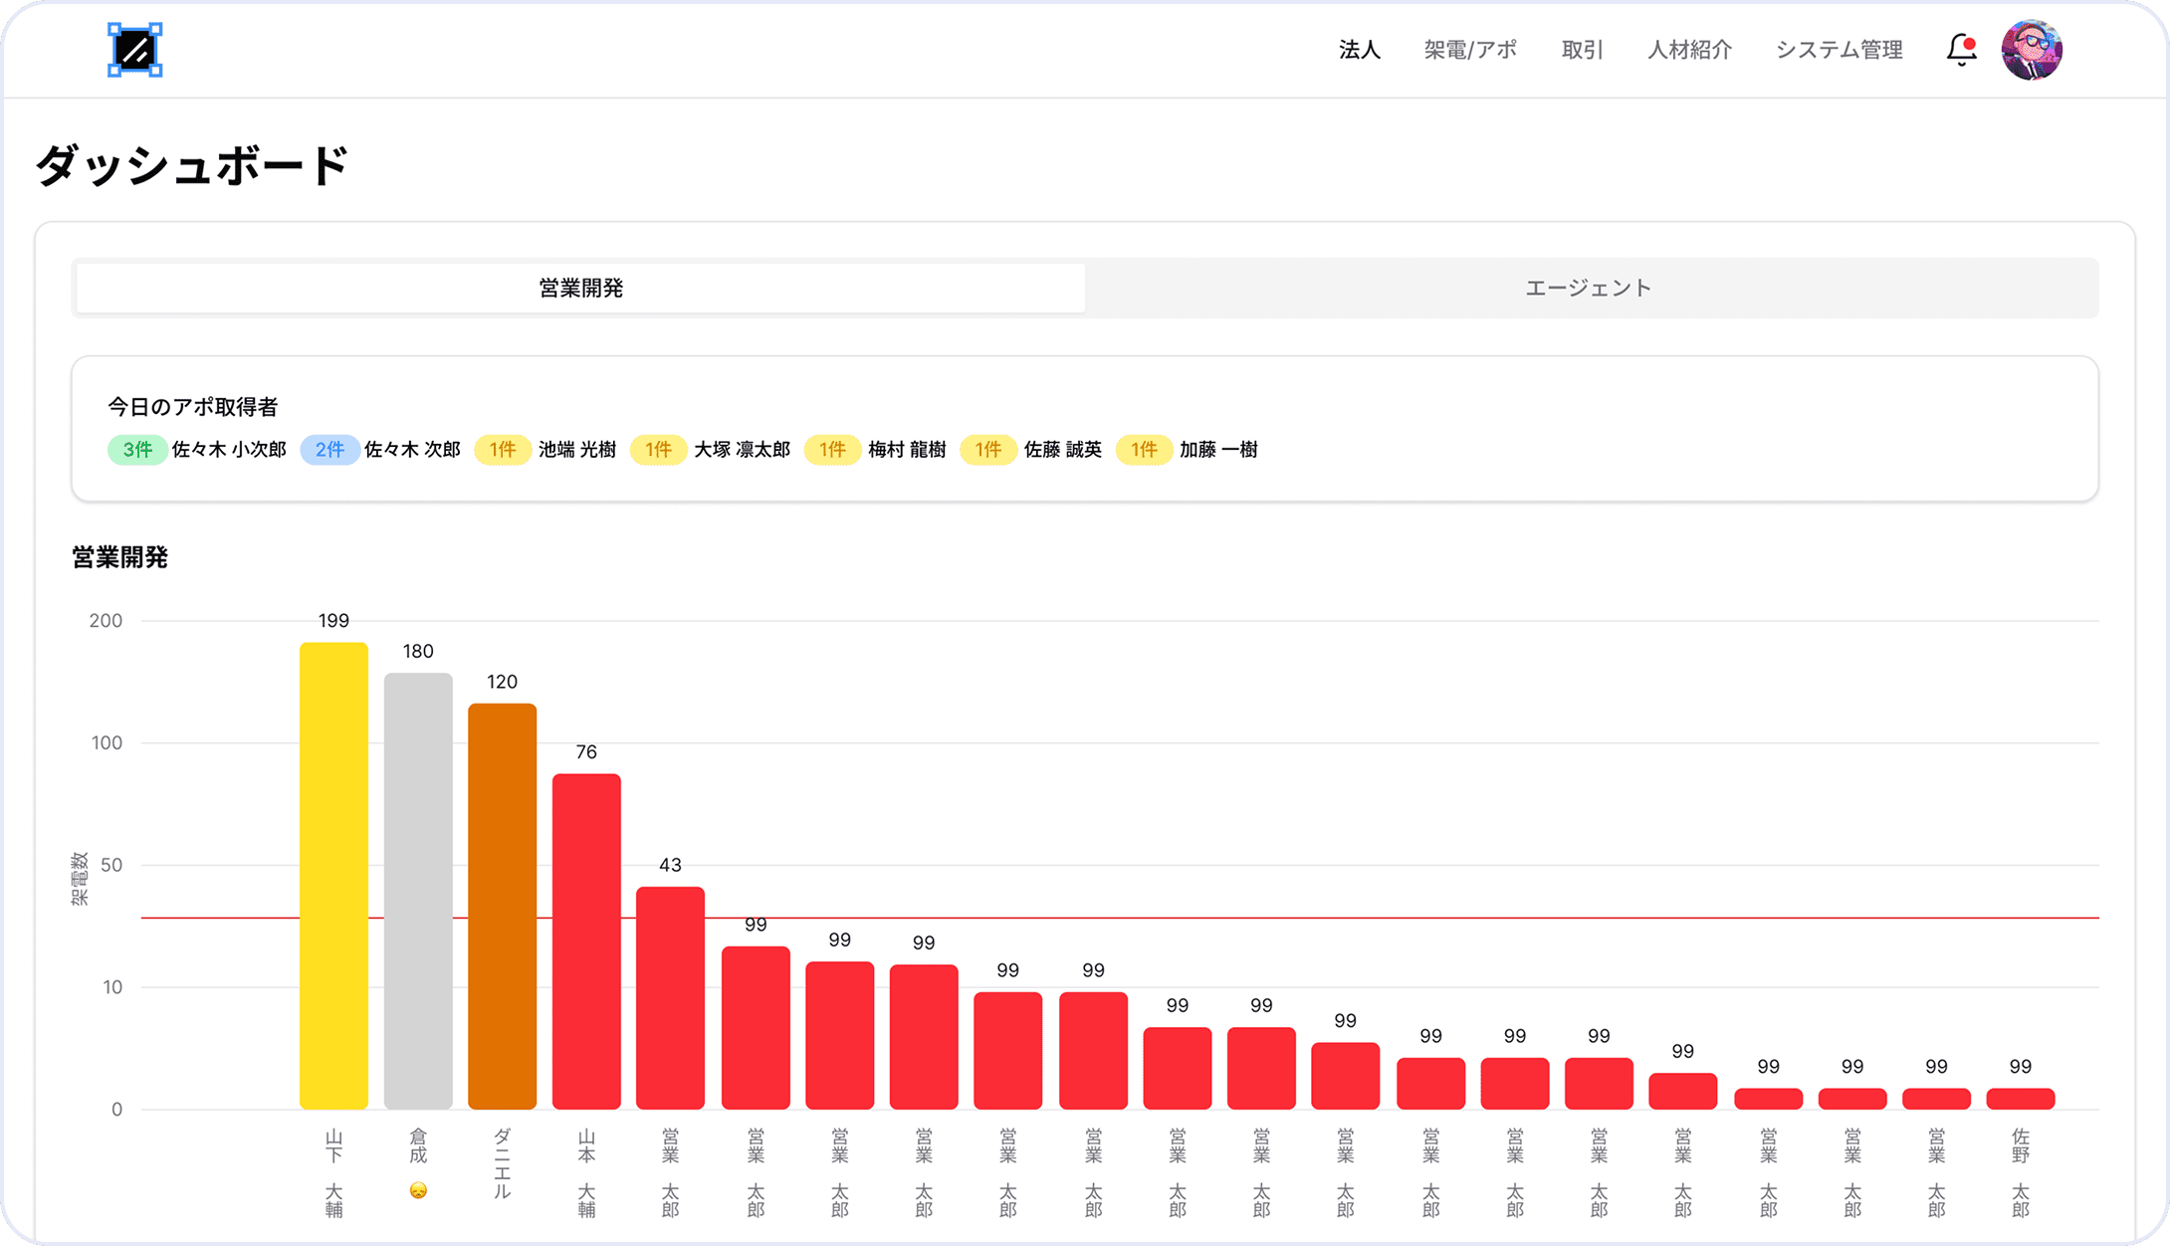Open the 架電/アポ menu
The image size is (2170, 1246).
tap(1470, 50)
